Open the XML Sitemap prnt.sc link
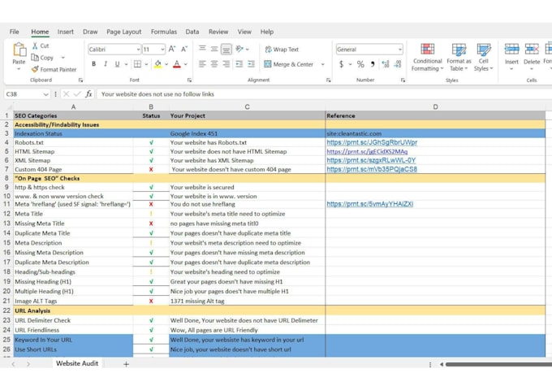Screen dimensions: 552x373 coord(371,160)
